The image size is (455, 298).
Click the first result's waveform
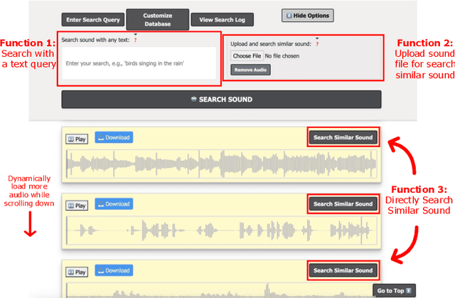pyautogui.click(x=222, y=164)
